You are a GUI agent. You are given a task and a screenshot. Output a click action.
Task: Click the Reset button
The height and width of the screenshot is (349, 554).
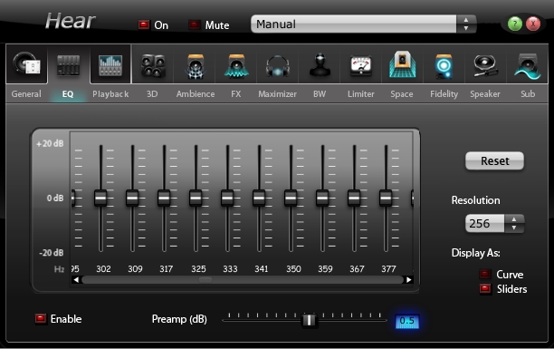point(494,161)
